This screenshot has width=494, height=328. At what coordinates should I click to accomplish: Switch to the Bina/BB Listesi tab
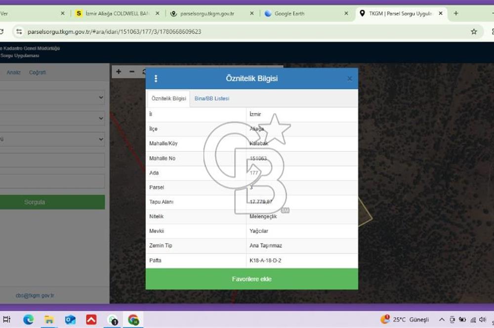click(212, 99)
